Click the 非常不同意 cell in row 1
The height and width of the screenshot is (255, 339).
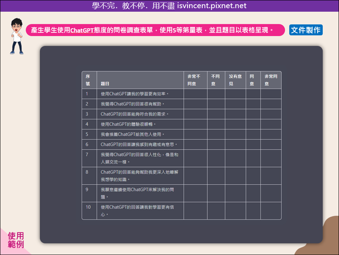195,94
